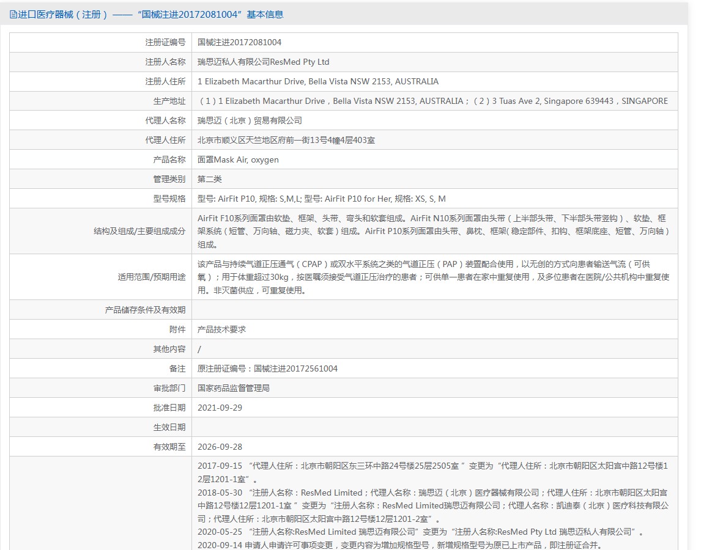Select management class value 第二类
The height and width of the screenshot is (550, 701).
click(210, 179)
